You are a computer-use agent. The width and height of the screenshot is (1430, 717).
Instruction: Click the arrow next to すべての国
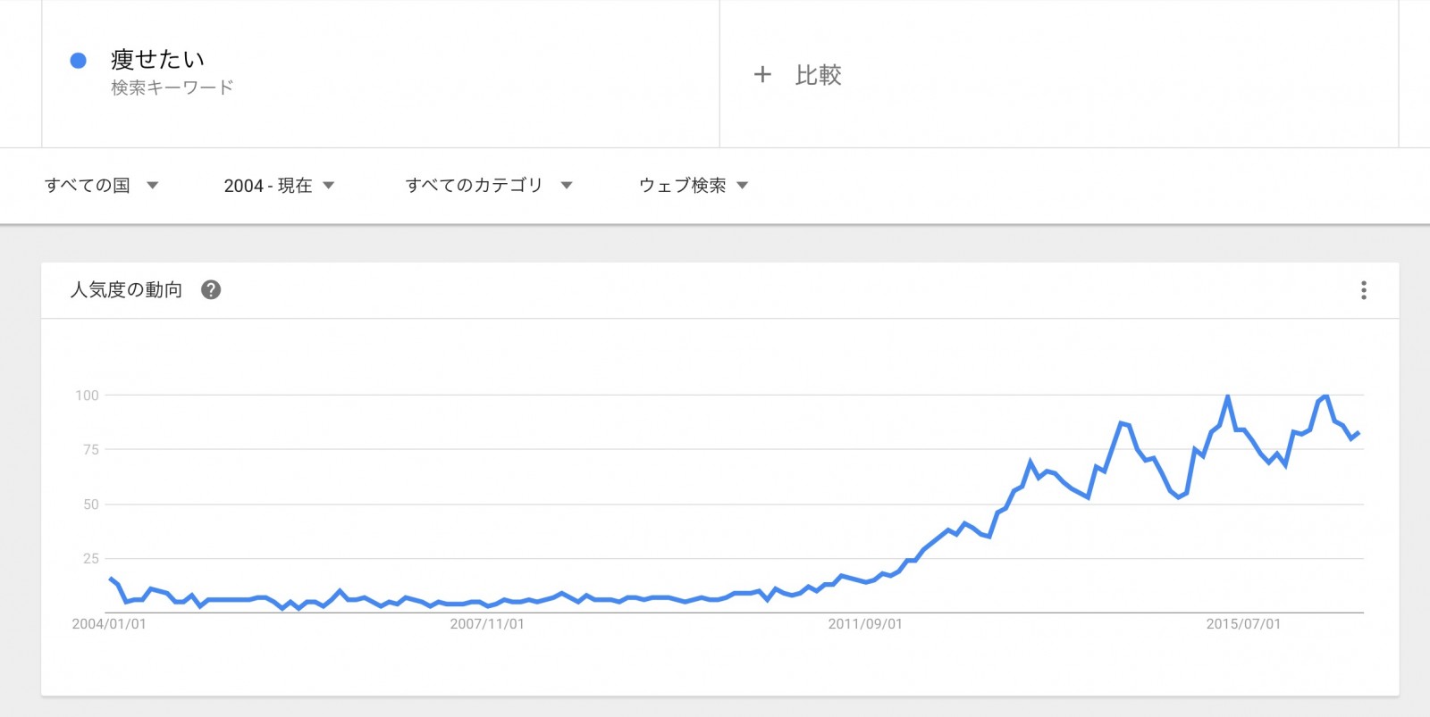[x=152, y=186]
